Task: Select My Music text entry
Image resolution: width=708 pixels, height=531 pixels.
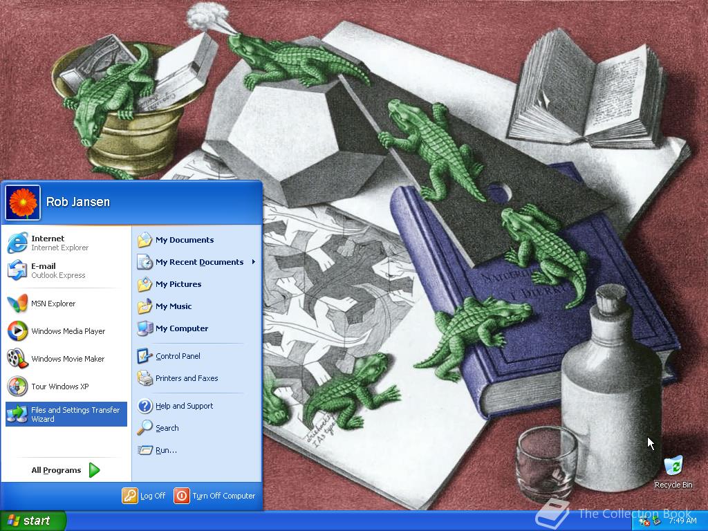Action: pos(174,306)
